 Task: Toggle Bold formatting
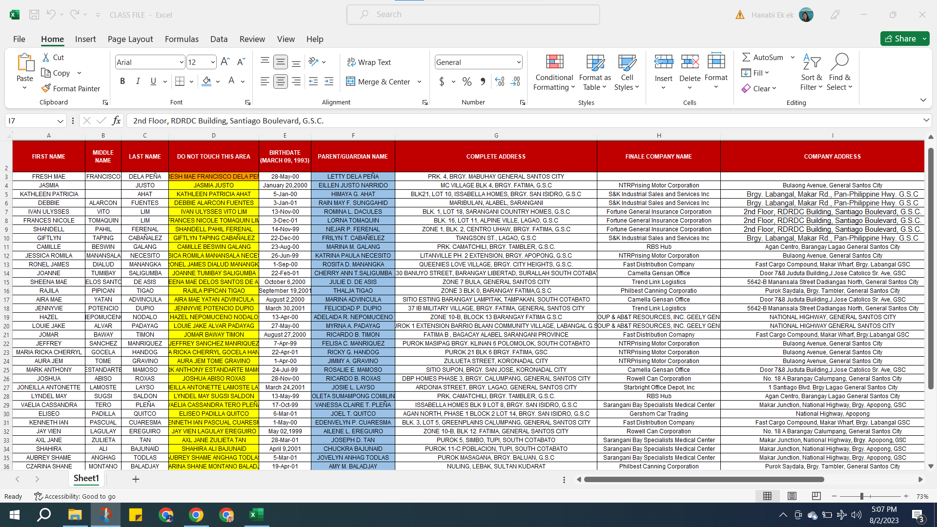tap(122, 81)
